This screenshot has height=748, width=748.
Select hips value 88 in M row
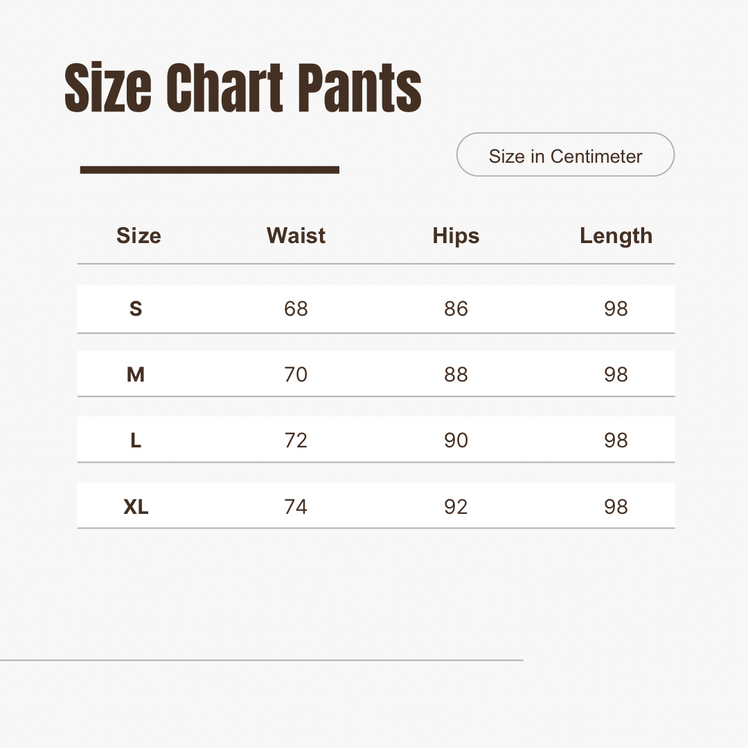pyautogui.click(x=456, y=375)
